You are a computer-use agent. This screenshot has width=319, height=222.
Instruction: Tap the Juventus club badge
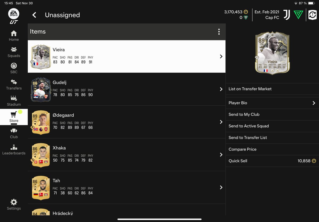287,15
